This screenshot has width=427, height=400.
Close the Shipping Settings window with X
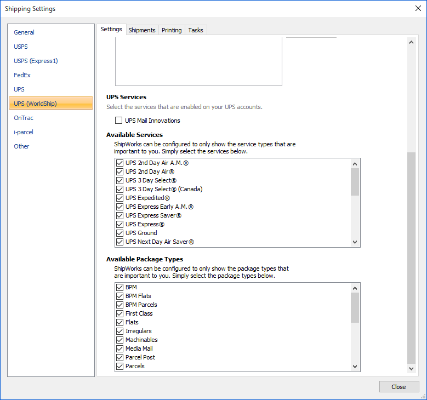click(x=418, y=8)
